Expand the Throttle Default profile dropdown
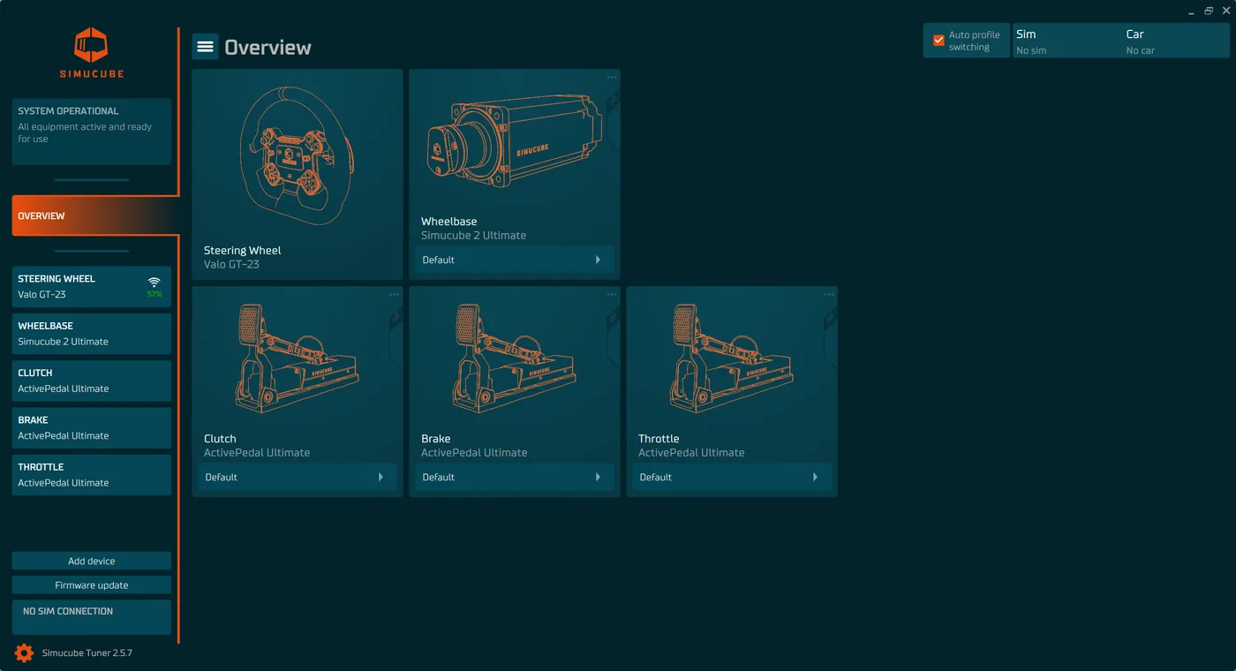Image resolution: width=1236 pixels, height=671 pixels. tap(732, 477)
